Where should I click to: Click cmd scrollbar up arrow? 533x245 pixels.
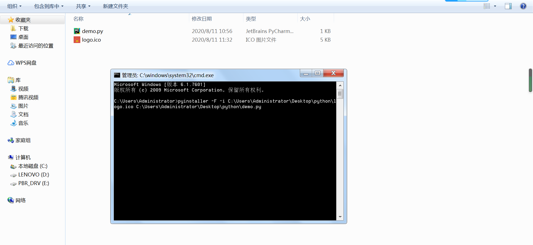point(340,85)
